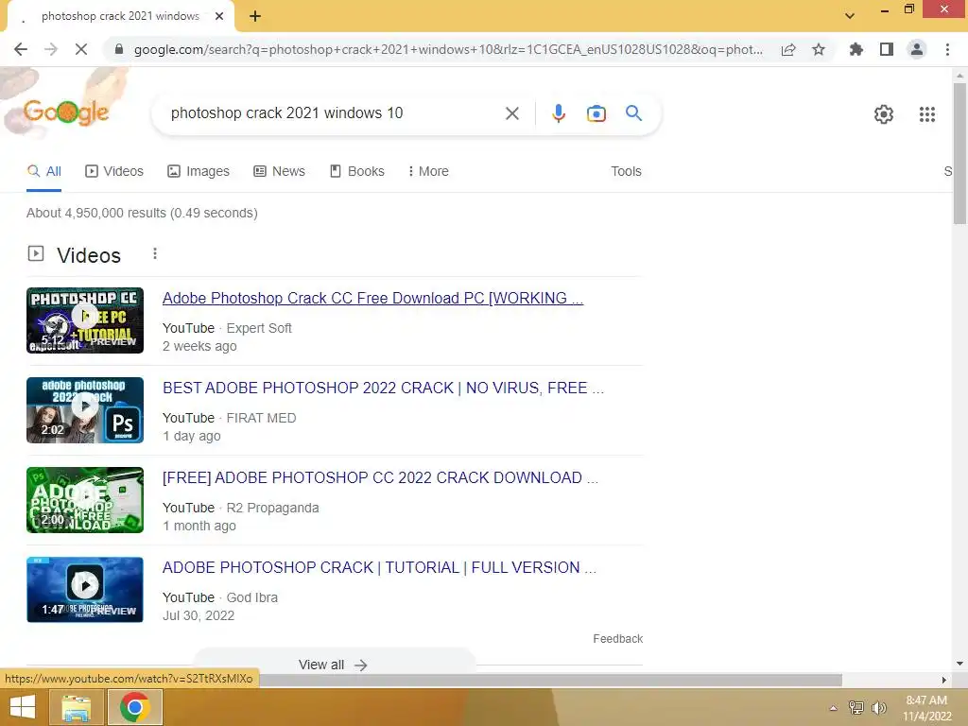Viewport: 968px width, 726px height.
Task: Open the Chrome side panel
Action: [x=887, y=49]
